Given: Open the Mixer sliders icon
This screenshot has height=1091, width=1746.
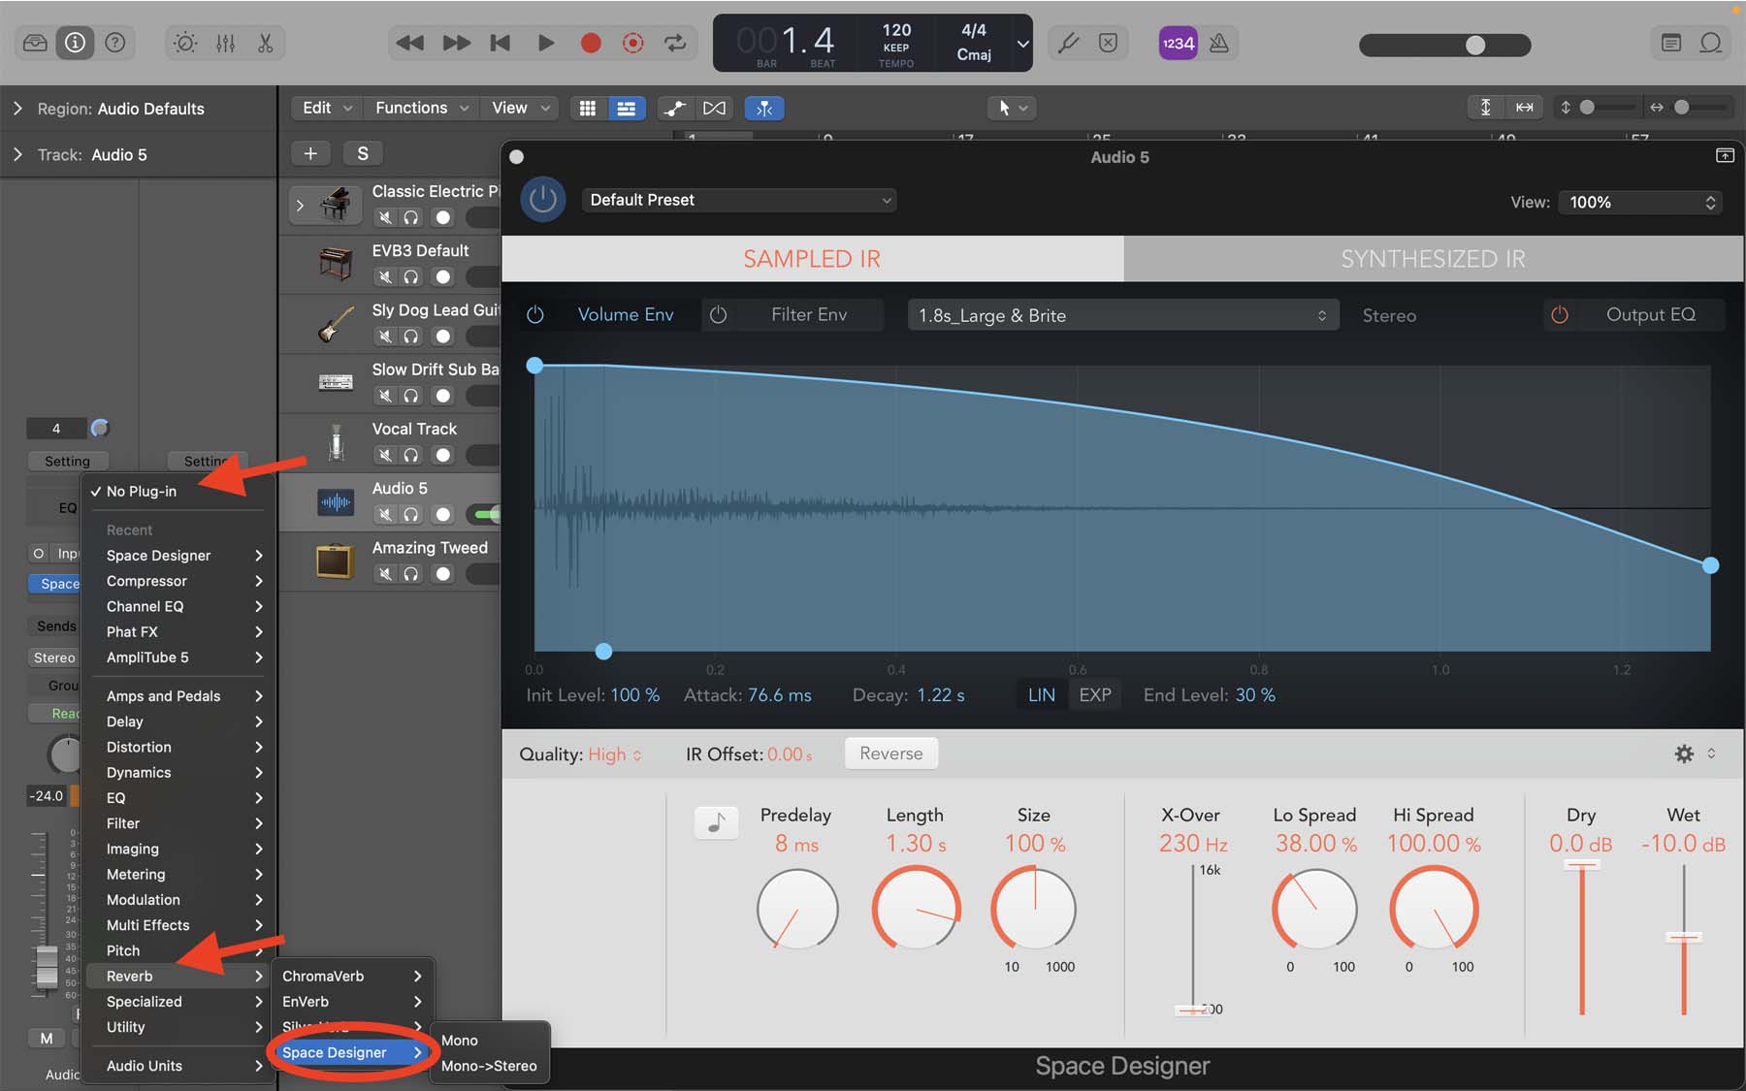Looking at the screenshot, I should point(225,43).
